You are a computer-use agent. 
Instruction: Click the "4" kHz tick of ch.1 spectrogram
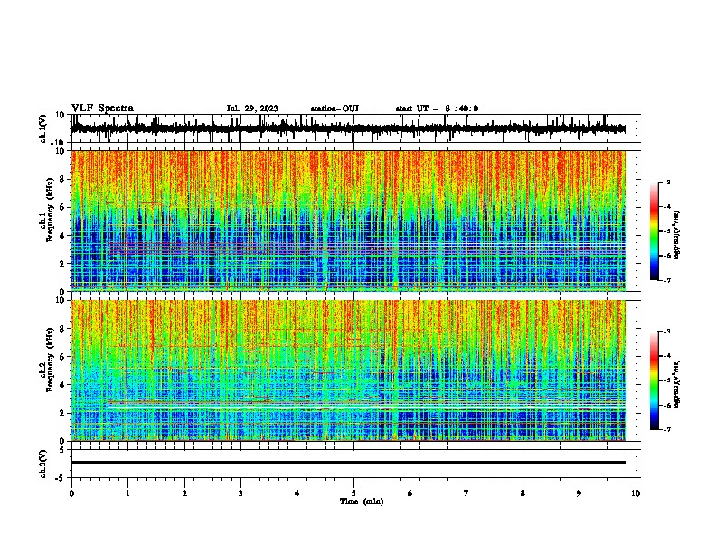coord(62,236)
